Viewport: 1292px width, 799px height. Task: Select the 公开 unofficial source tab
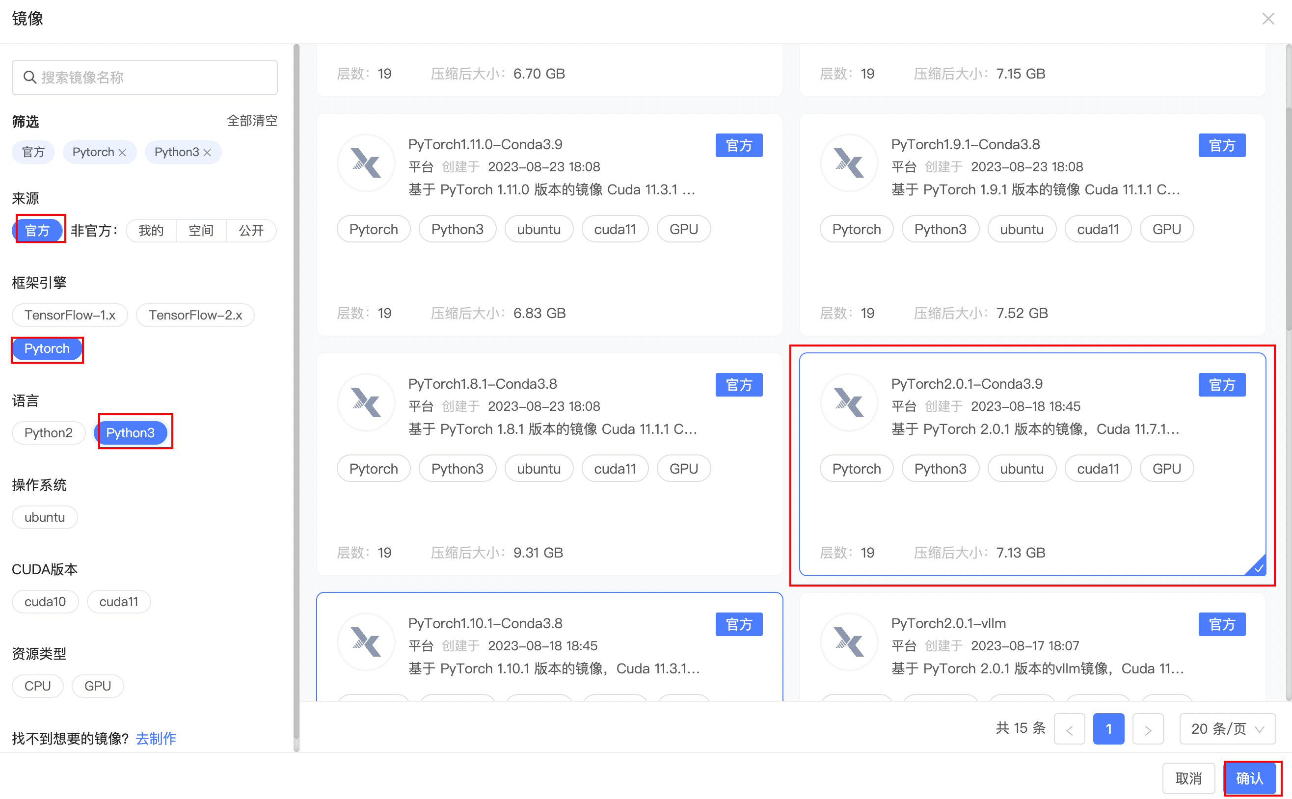pos(251,230)
